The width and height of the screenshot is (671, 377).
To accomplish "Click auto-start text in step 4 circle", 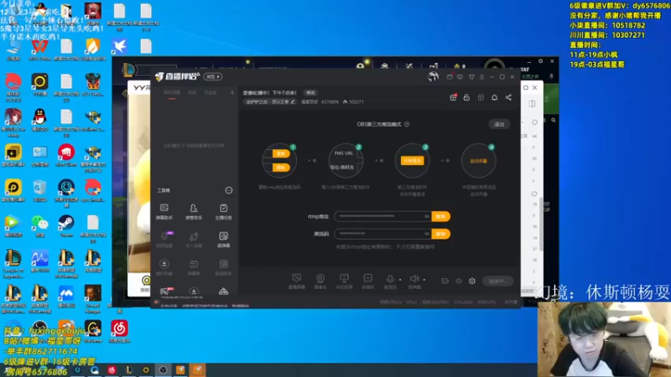I will point(478,161).
